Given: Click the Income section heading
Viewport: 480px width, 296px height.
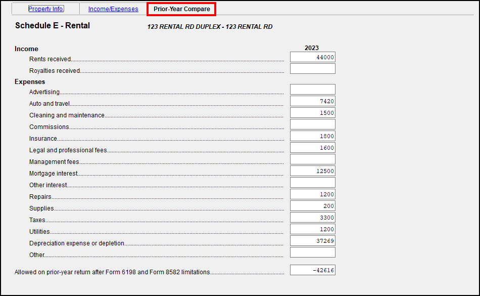Looking at the screenshot, I should pyautogui.click(x=26, y=49).
